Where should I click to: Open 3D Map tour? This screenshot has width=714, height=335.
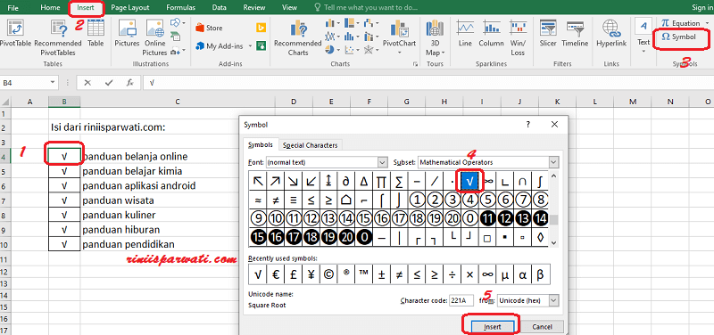(x=436, y=37)
